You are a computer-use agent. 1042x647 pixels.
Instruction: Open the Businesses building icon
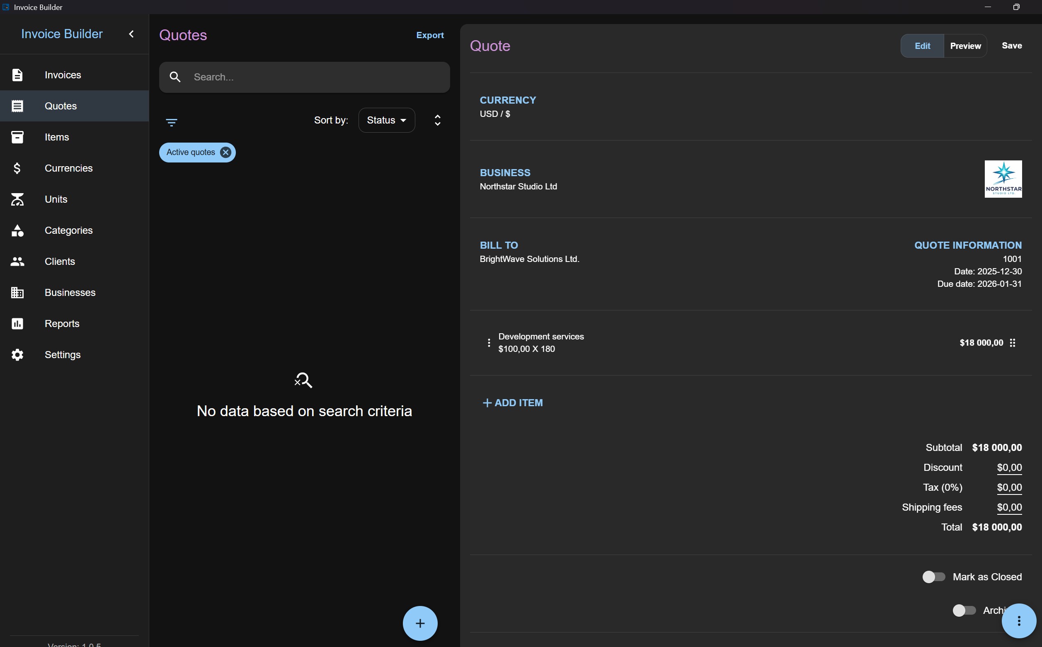tap(17, 293)
